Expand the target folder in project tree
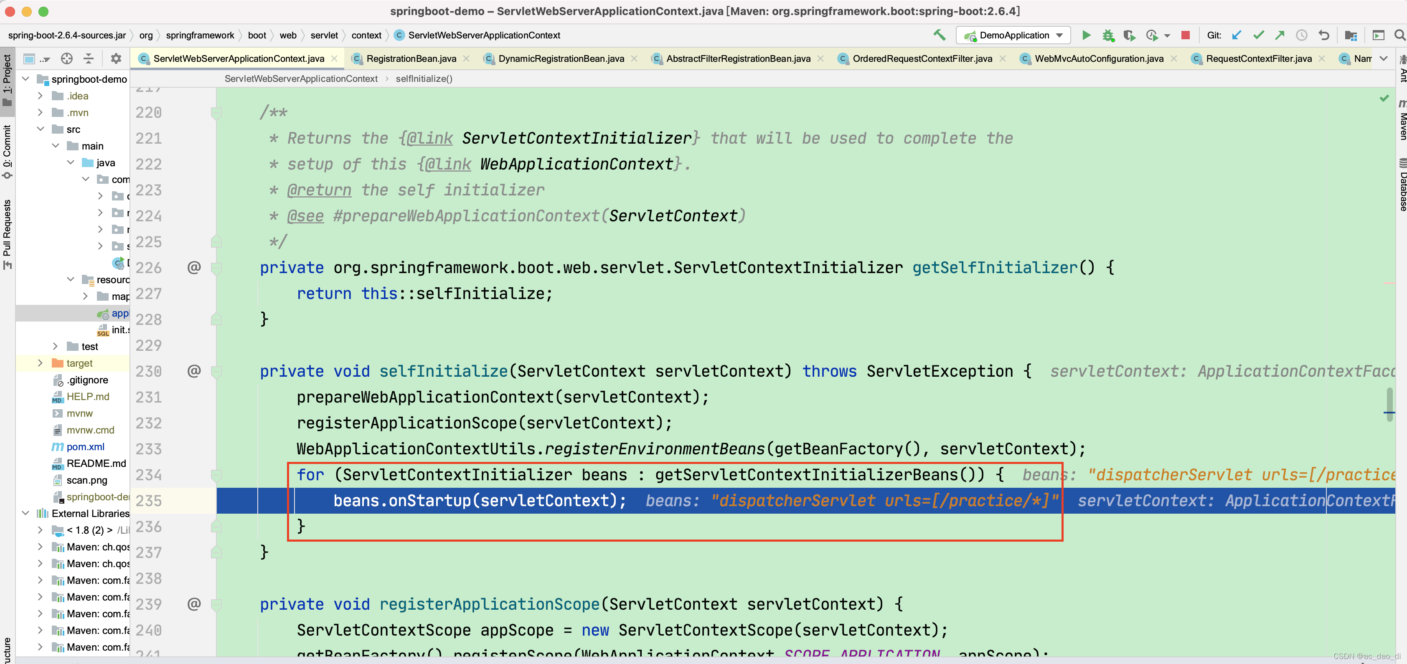 [x=40, y=363]
